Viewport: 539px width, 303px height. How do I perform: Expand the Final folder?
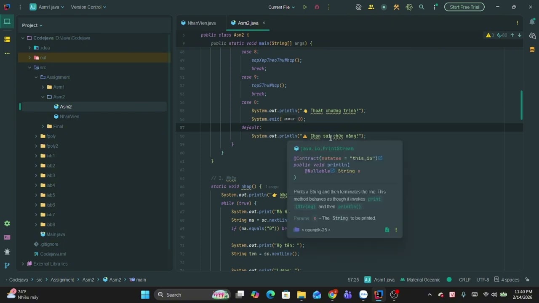[x=43, y=126]
